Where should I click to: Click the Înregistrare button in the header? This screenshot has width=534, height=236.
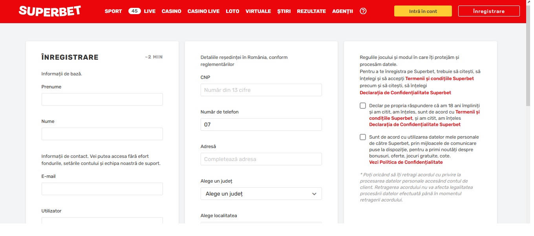point(489,11)
